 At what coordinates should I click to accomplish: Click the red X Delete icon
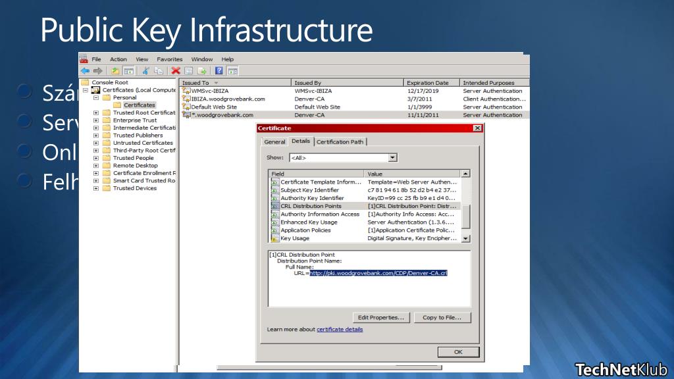coord(175,71)
